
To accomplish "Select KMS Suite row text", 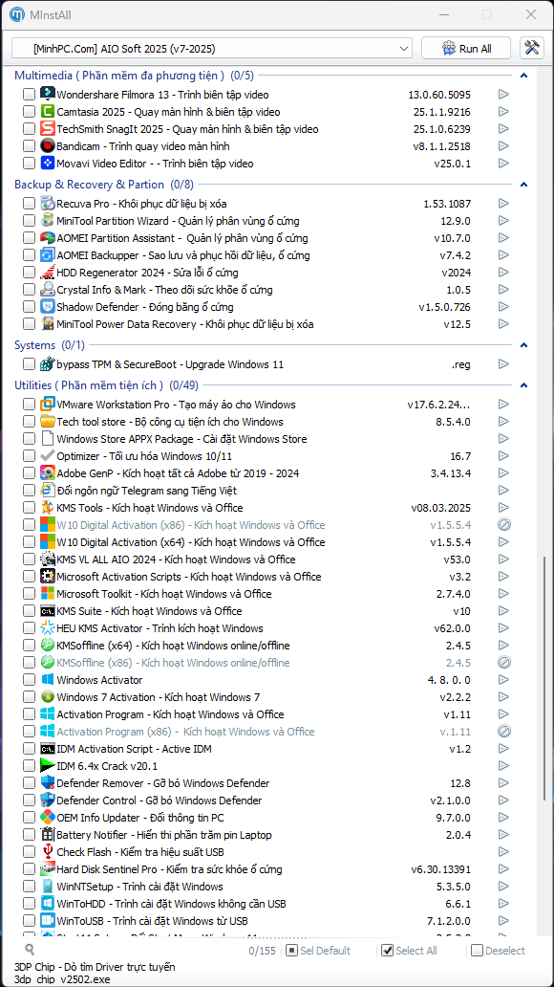I will point(149,610).
